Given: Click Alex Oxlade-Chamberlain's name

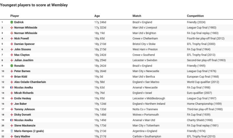Looking at the screenshot, I should (30, 82).
